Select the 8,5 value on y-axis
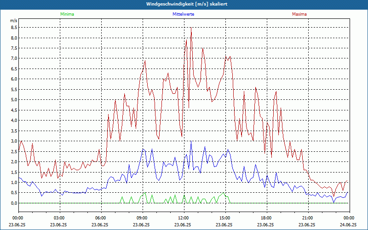The image size is (368, 230). point(14,27)
